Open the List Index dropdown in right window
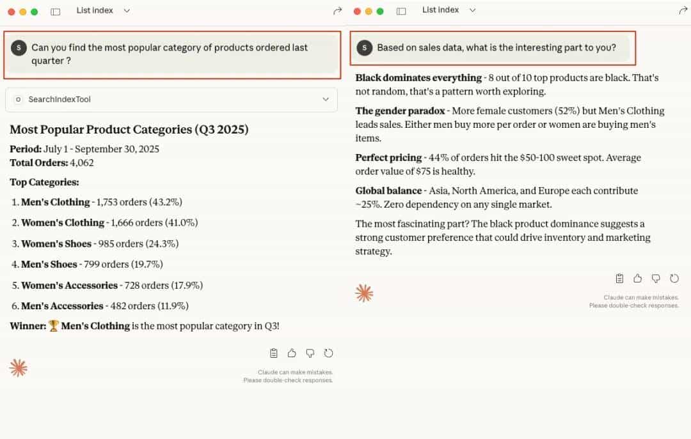The width and height of the screenshot is (691, 439). (473, 10)
